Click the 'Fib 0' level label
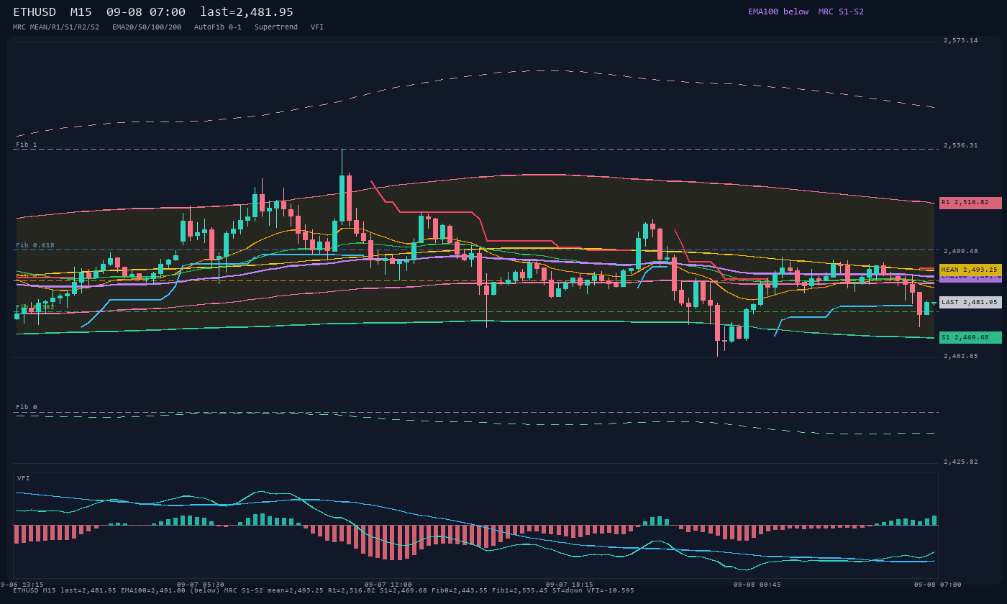Viewport: 1007px width, 604px height. (27, 407)
